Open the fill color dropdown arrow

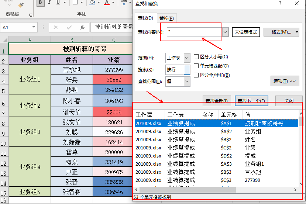tap(99, 3)
